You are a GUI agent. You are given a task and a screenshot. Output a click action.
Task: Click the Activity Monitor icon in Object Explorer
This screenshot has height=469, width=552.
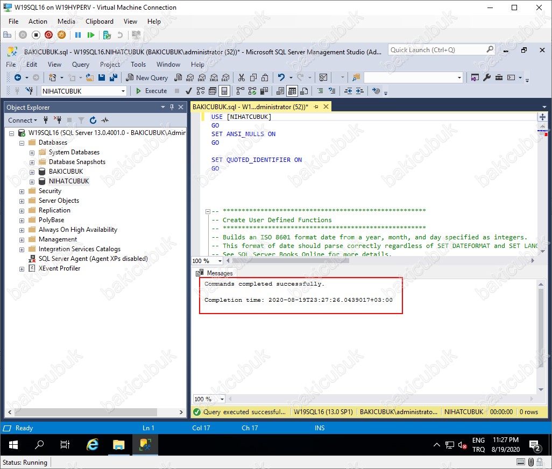[105, 120]
